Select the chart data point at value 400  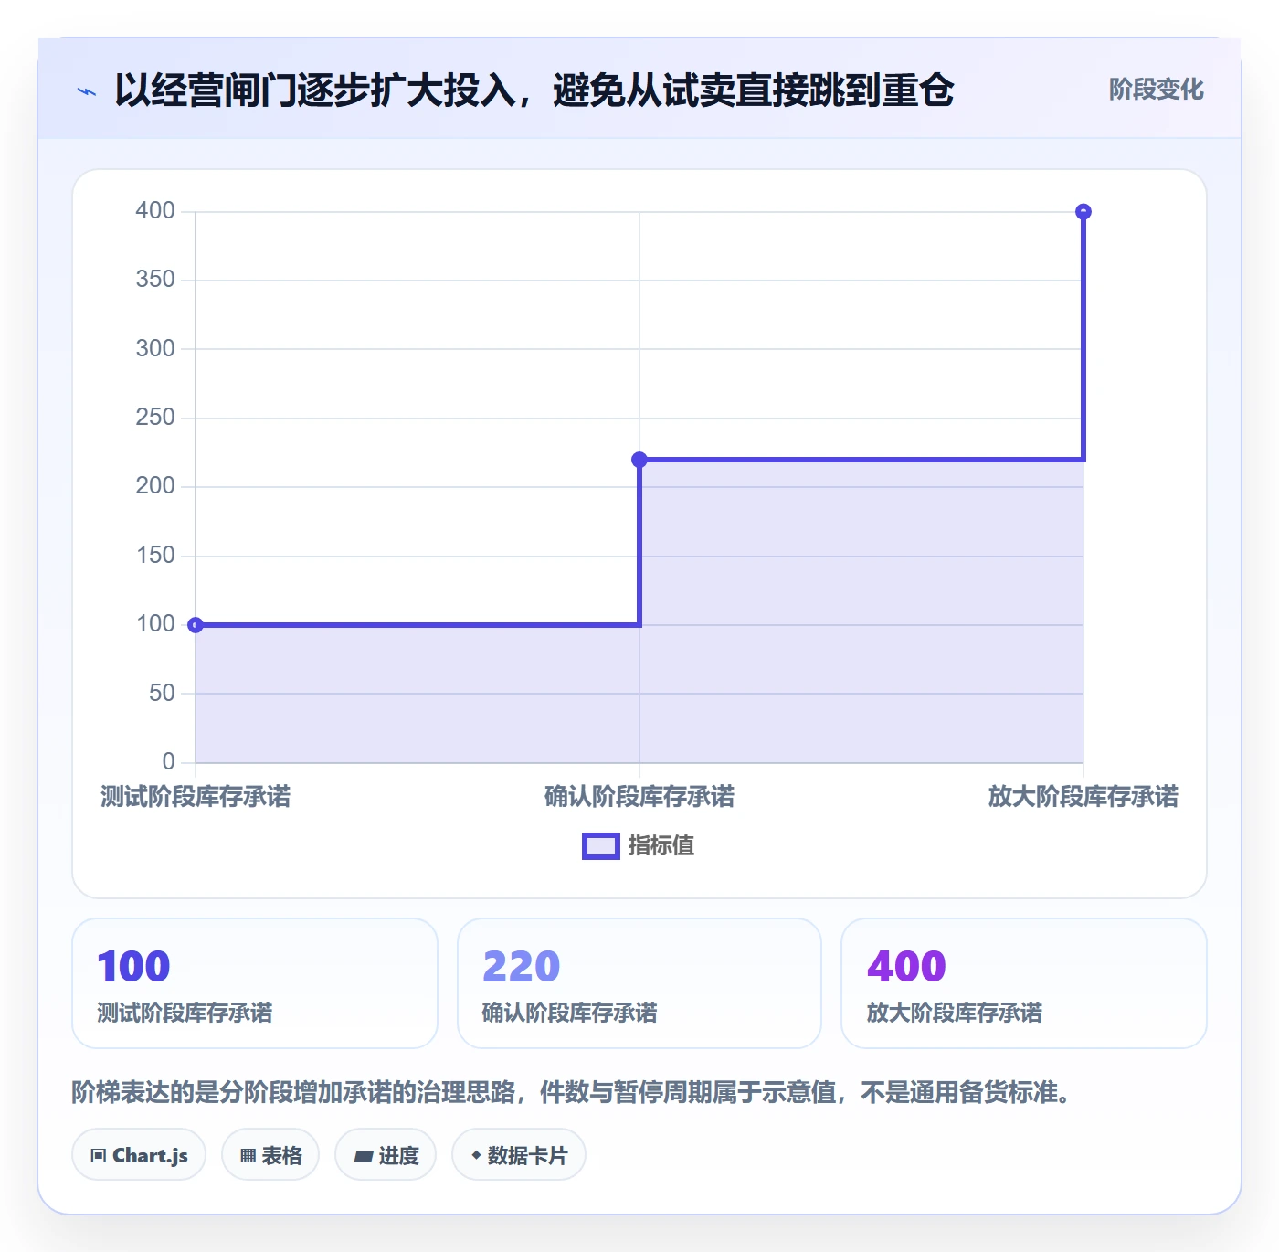[x=1083, y=212]
